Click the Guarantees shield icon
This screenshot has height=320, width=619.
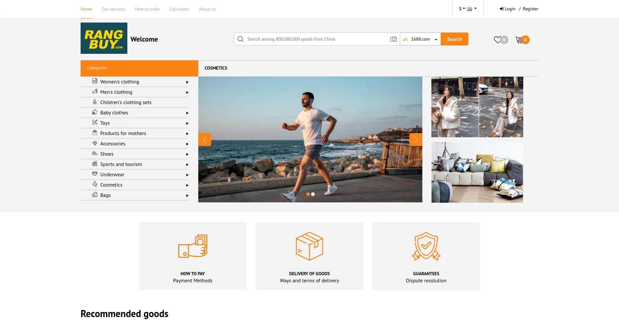tap(426, 246)
